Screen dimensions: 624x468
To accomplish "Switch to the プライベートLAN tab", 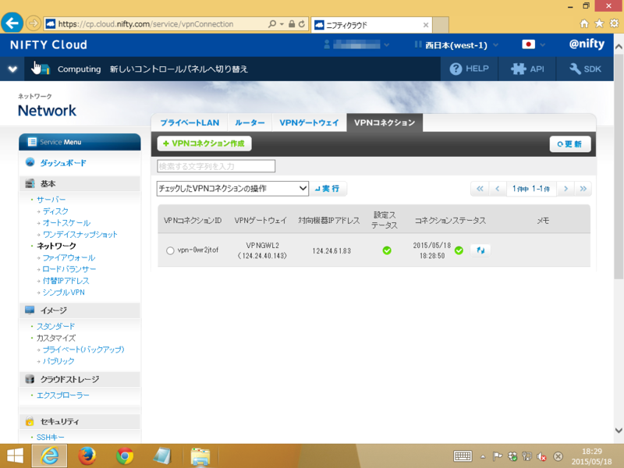I will [189, 122].
